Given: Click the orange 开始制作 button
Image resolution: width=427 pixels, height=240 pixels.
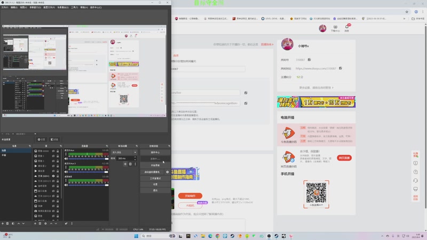Looking at the screenshot, I should tap(190, 196).
